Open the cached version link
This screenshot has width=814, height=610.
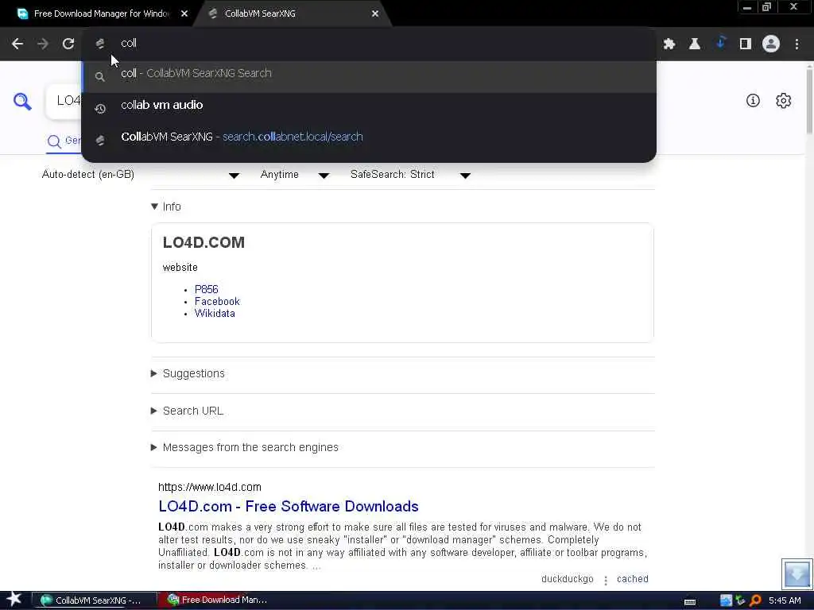pos(632,579)
